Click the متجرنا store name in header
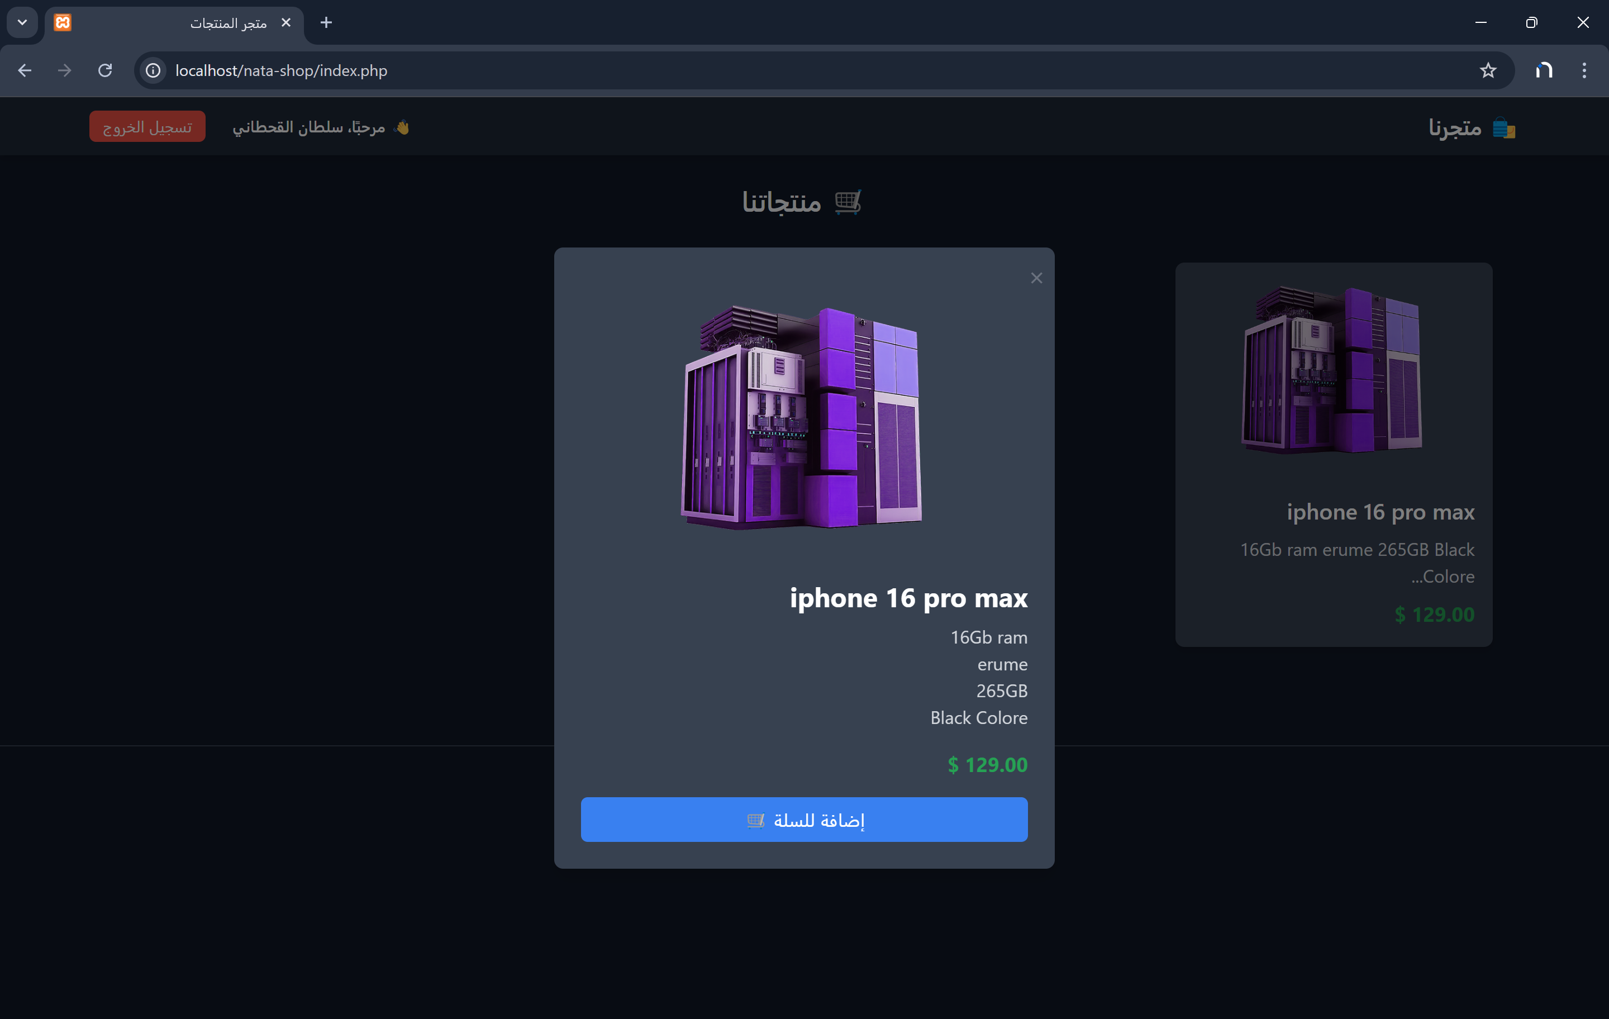Screen dimensions: 1609x1019 click(x=1454, y=127)
